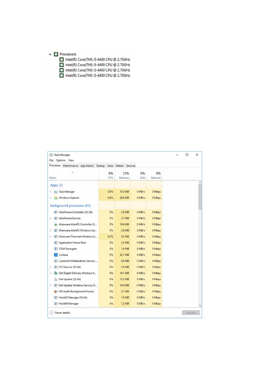The height and width of the screenshot is (367, 256).
Task: Switch to the Details tab
Action: 120,166
